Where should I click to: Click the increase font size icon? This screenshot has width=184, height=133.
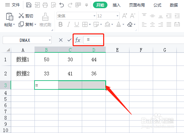[125, 16]
